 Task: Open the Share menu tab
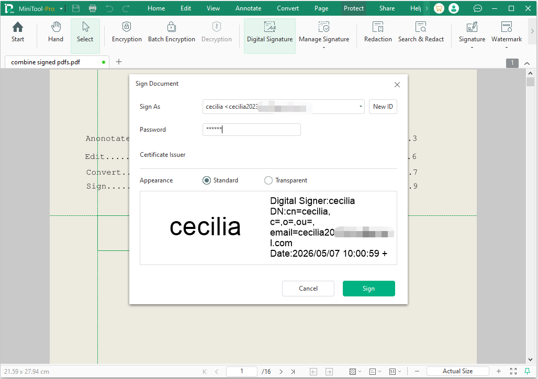coord(387,8)
